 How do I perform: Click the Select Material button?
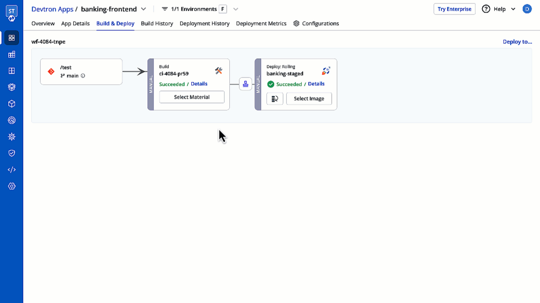point(192,97)
